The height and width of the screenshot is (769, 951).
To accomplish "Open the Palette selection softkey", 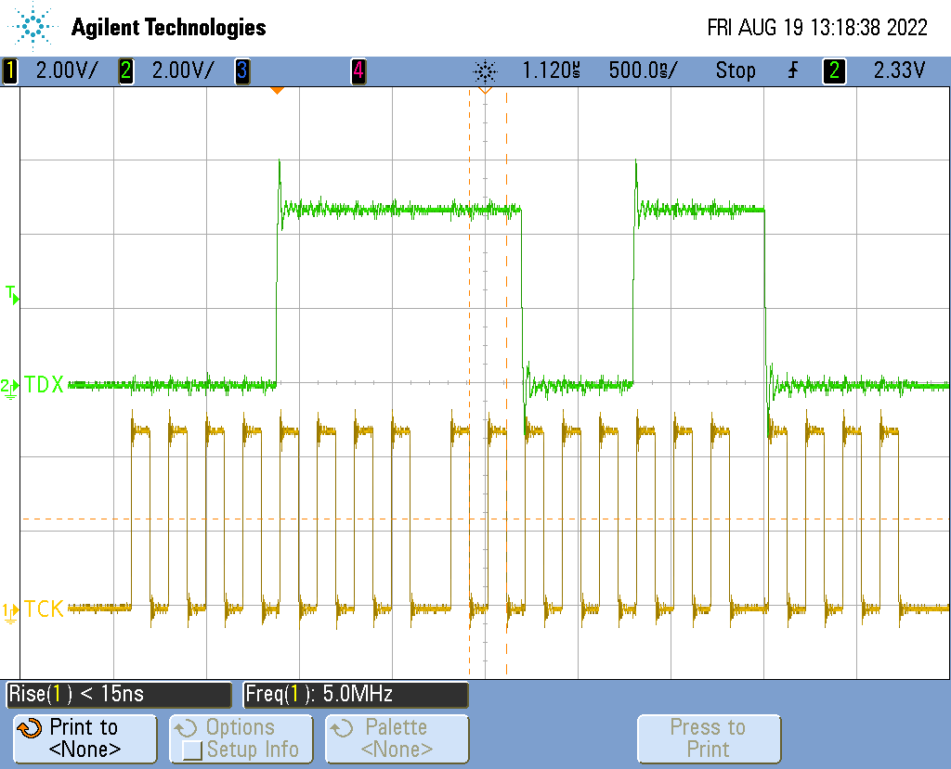I will pyautogui.click(x=397, y=738).
